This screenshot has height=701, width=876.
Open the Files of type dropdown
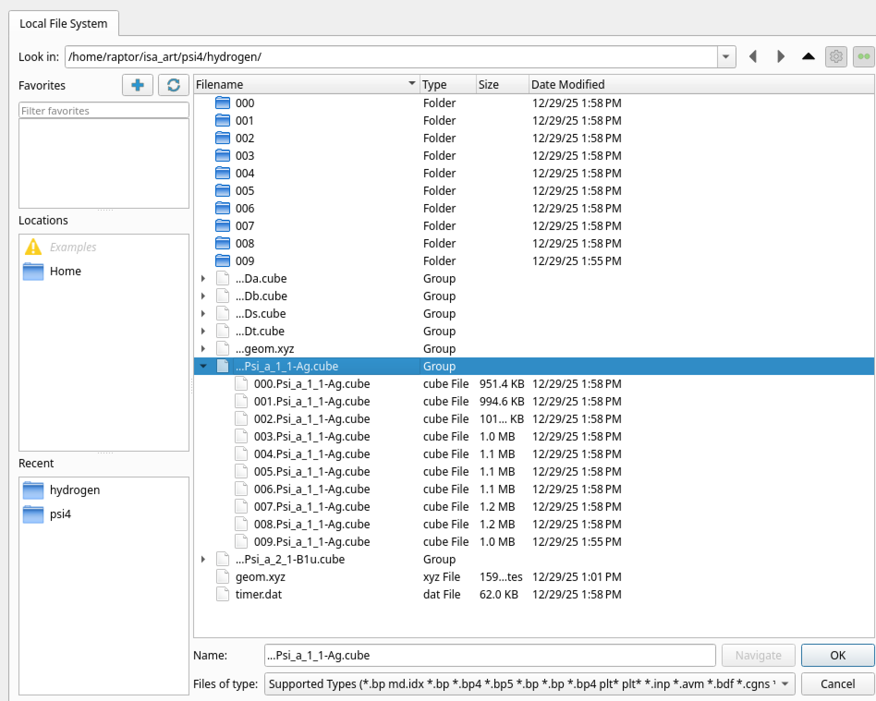(x=785, y=684)
